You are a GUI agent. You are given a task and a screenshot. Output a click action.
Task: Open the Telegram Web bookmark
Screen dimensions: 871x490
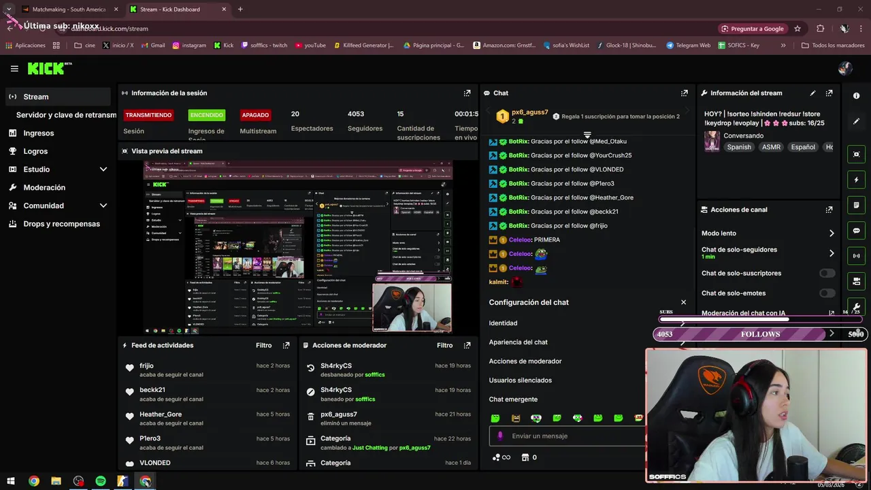pyautogui.click(x=688, y=46)
